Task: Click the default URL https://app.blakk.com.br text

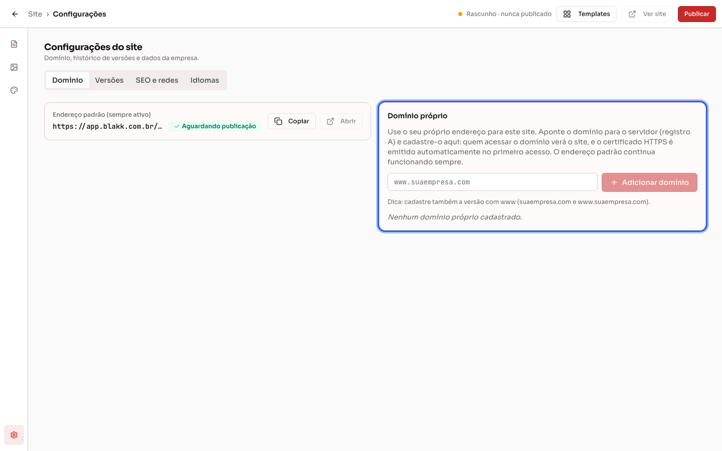Action: click(x=107, y=126)
